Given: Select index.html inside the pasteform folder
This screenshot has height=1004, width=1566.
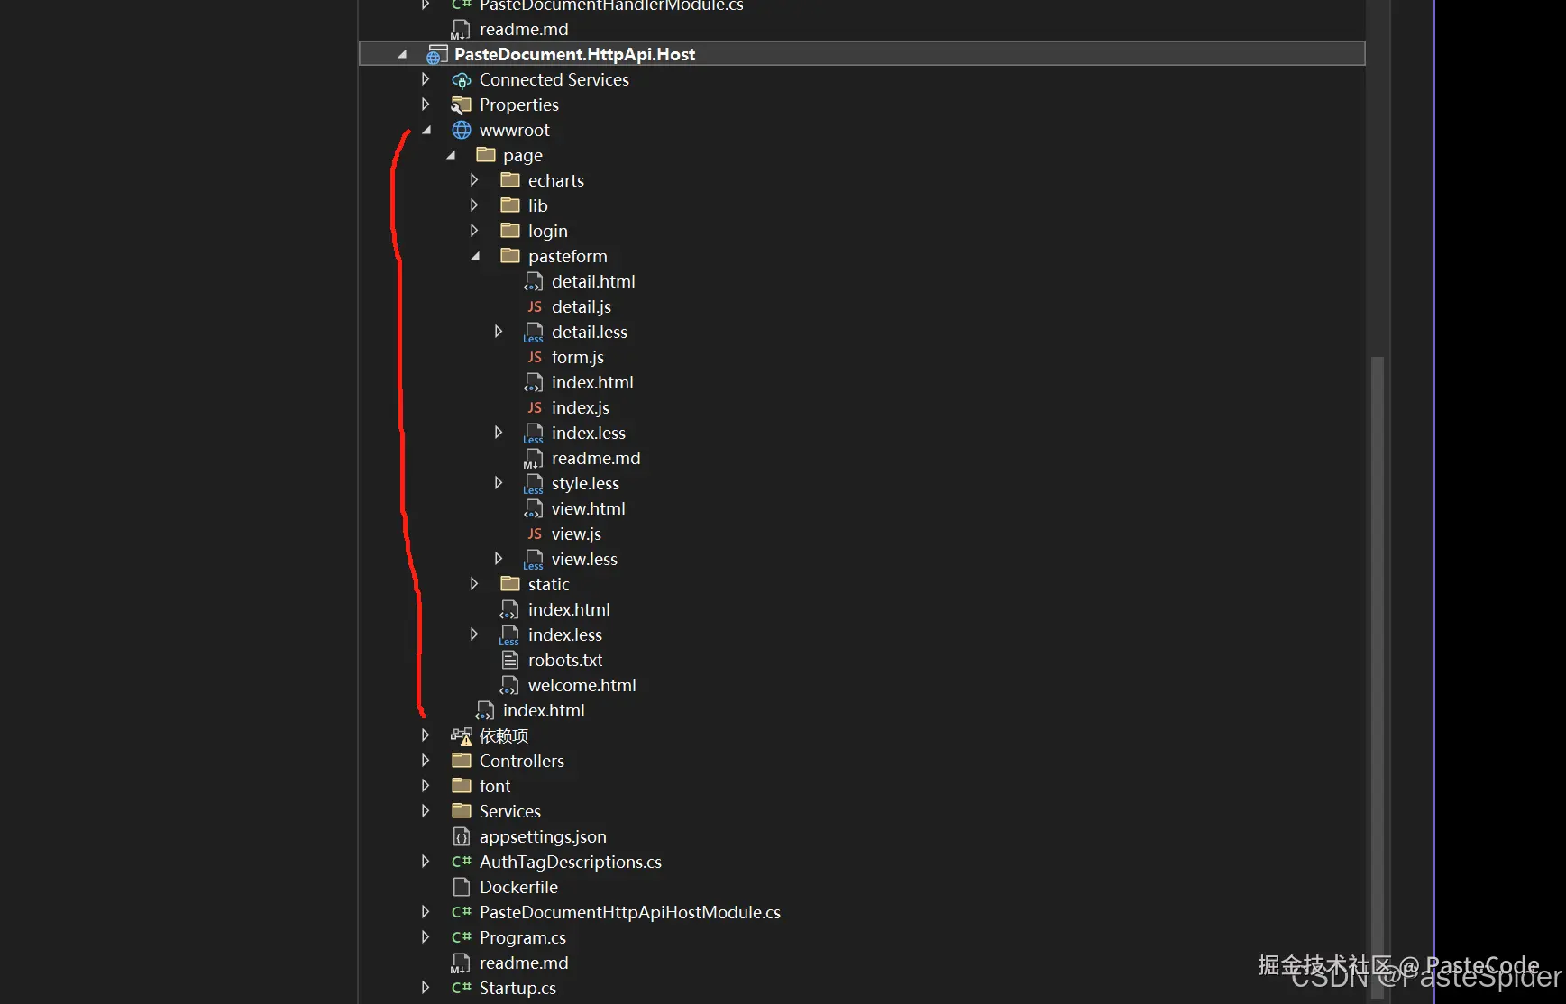Looking at the screenshot, I should 592,383.
